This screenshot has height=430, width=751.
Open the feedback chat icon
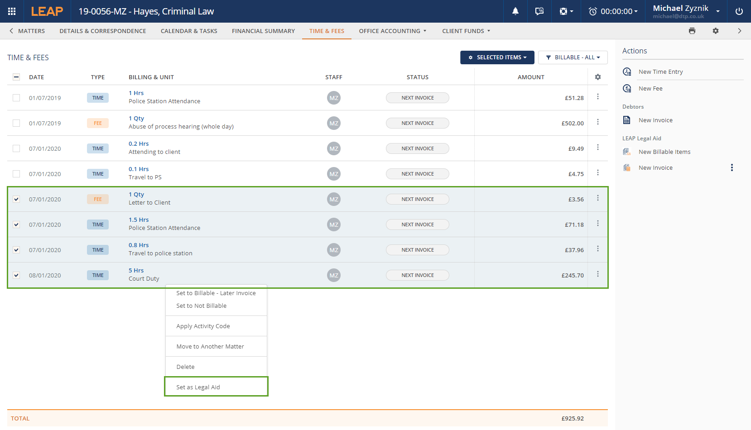(539, 11)
